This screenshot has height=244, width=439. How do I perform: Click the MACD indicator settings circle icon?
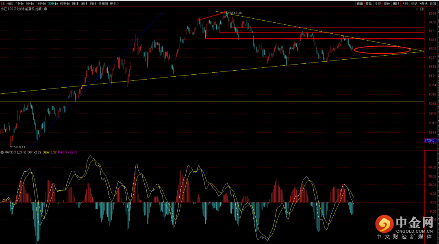pos(2,152)
